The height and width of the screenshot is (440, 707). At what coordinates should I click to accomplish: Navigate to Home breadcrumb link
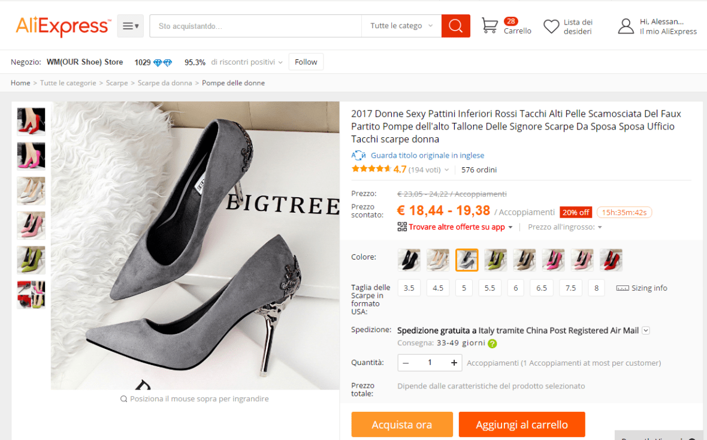[20, 83]
